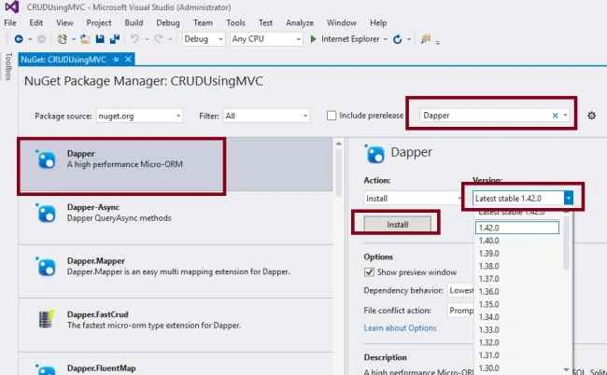This screenshot has height=375, width=607.
Task: Open the Build menu
Action: (x=134, y=22)
